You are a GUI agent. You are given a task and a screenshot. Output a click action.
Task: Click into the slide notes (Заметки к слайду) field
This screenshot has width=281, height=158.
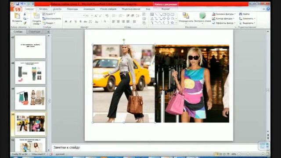tap(155, 147)
